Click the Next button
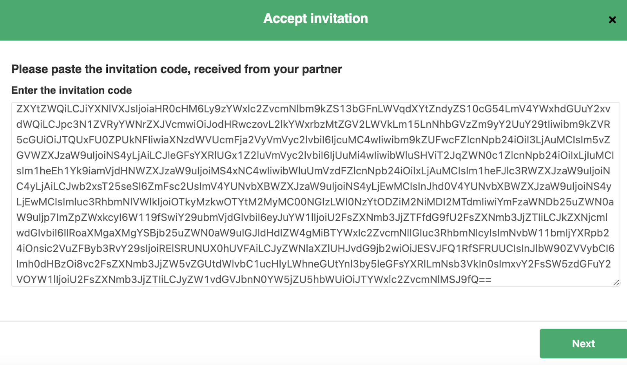The image size is (627, 365). pyautogui.click(x=583, y=343)
